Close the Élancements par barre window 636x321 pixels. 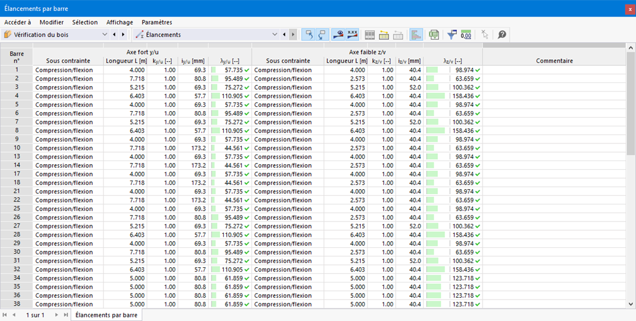pos(630,9)
